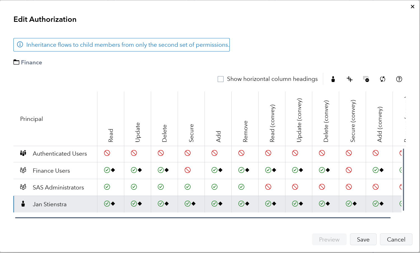
Task: Enable Show horizontal column headings checkbox
Action: pos(221,79)
